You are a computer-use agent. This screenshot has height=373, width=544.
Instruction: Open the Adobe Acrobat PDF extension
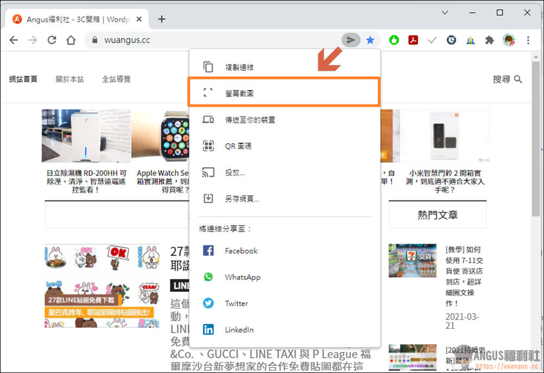click(x=413, y=40)
